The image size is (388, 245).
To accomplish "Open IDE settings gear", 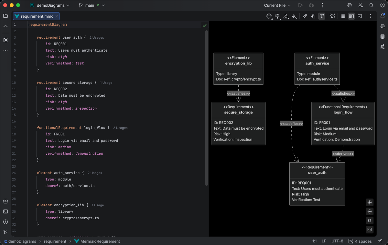I will tap(383, 5).
